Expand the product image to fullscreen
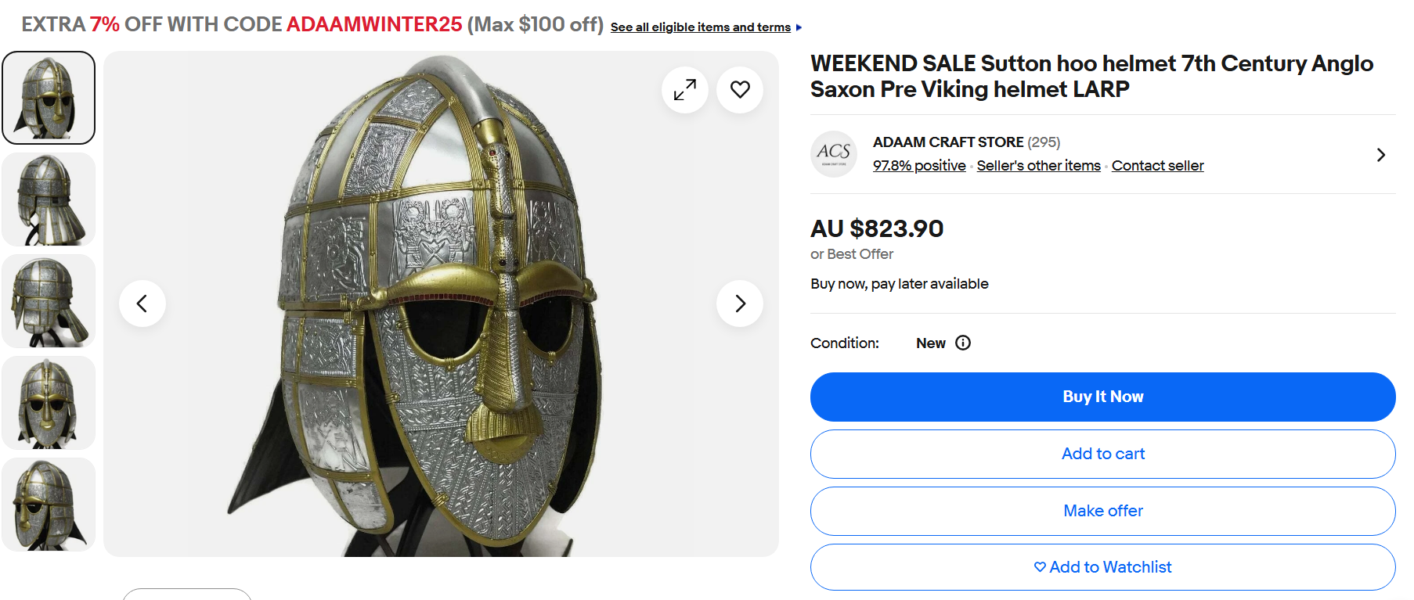 pos(685,90)
